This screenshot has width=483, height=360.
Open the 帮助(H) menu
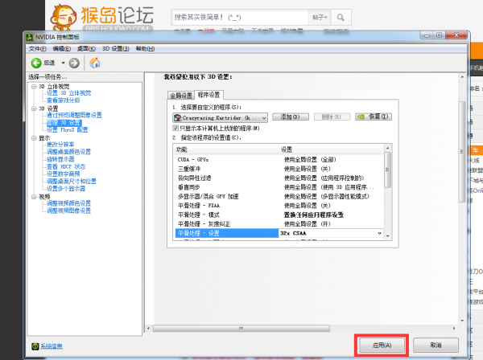[145, 49]
